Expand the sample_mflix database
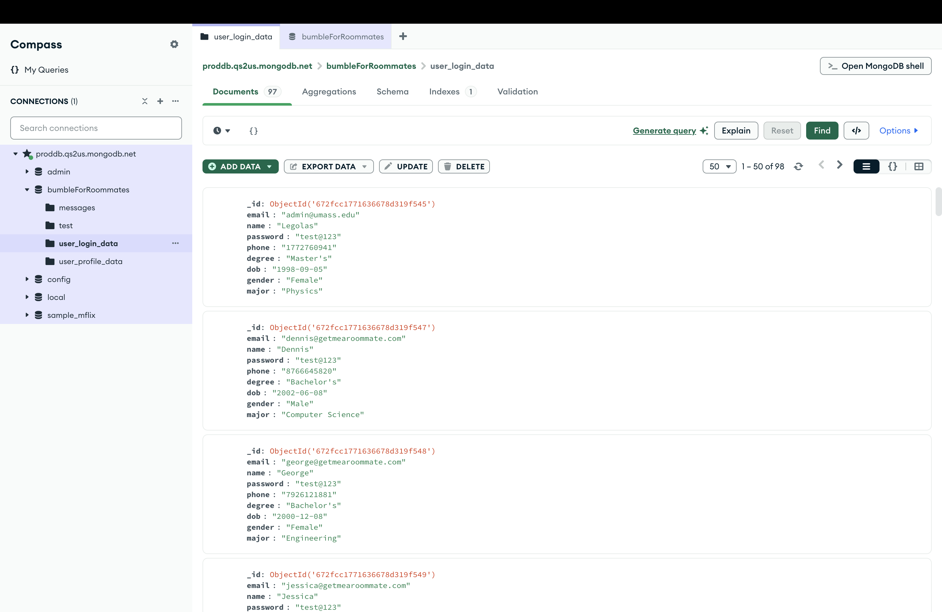 (x=27, y=315)
